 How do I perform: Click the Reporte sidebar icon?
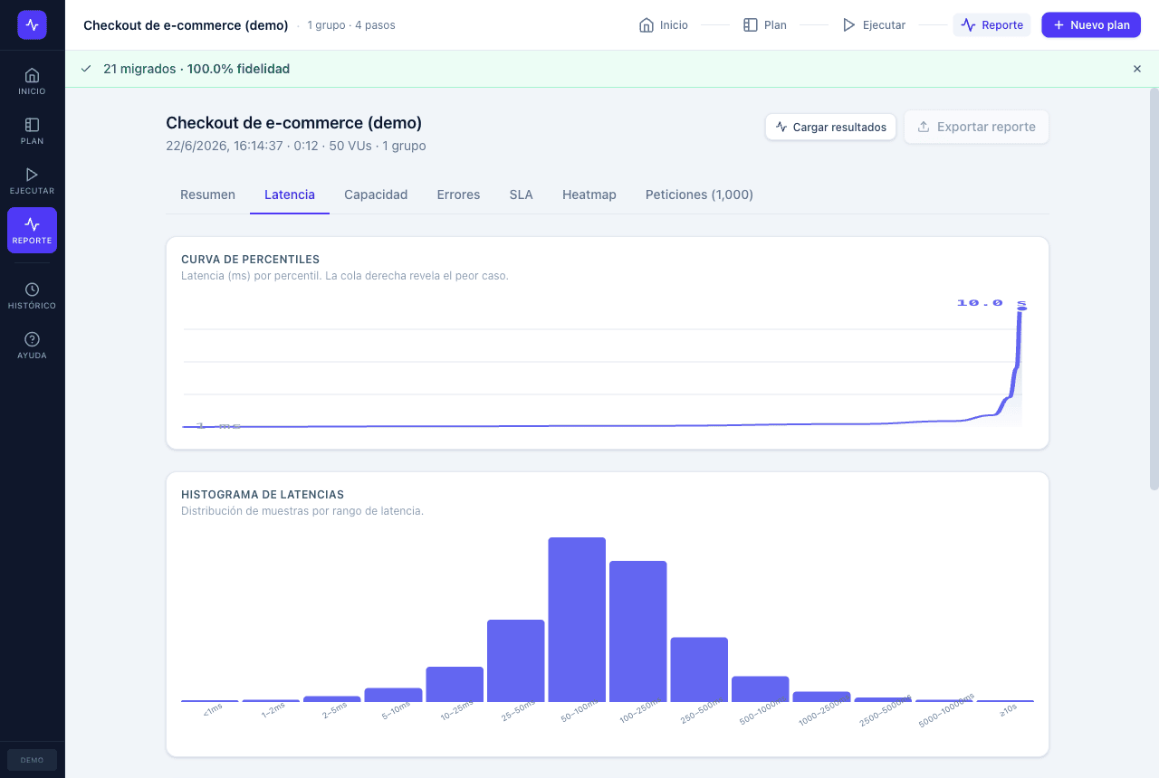pyautogui.click(x=32, y=231)
